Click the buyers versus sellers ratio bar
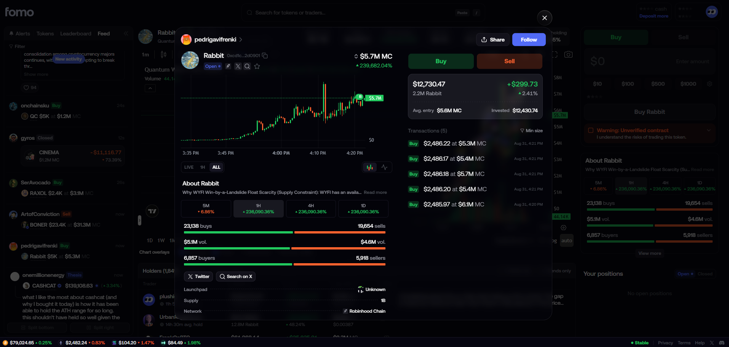Image resolution: width=729 pixels, height=347 pixels. tap(285, 264)
